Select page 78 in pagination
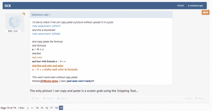Viewport: 212px width, 111px height. pos(56,108)
